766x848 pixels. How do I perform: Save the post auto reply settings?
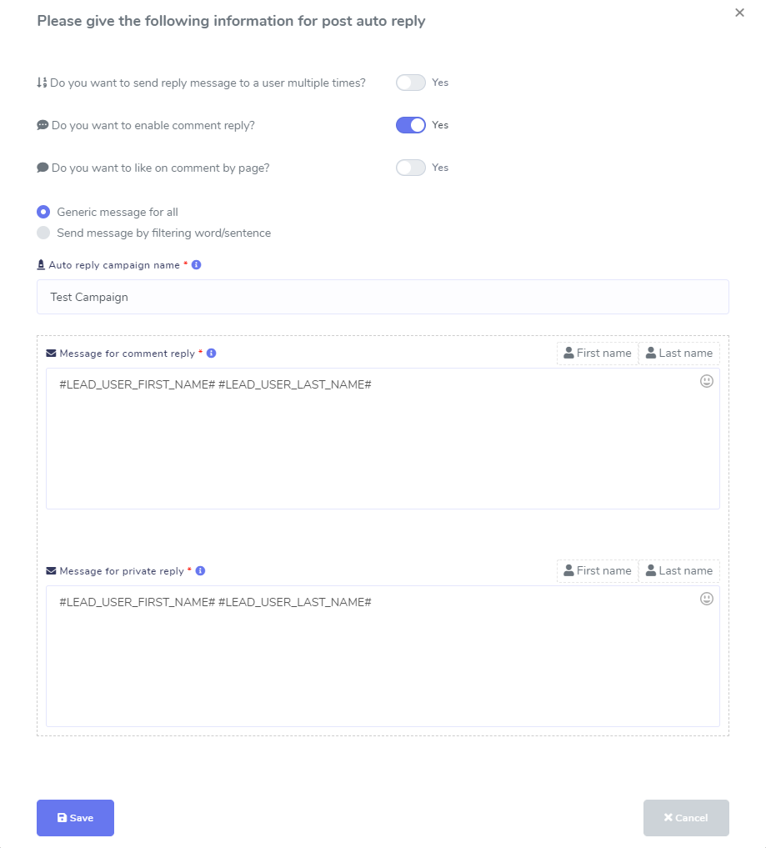coord(74,818)
